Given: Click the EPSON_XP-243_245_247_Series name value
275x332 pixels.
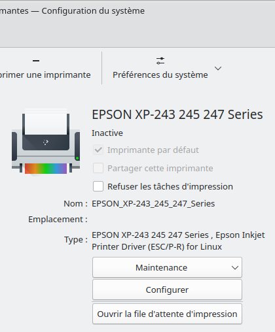Looking at the screenshot, I should point(153,204).
